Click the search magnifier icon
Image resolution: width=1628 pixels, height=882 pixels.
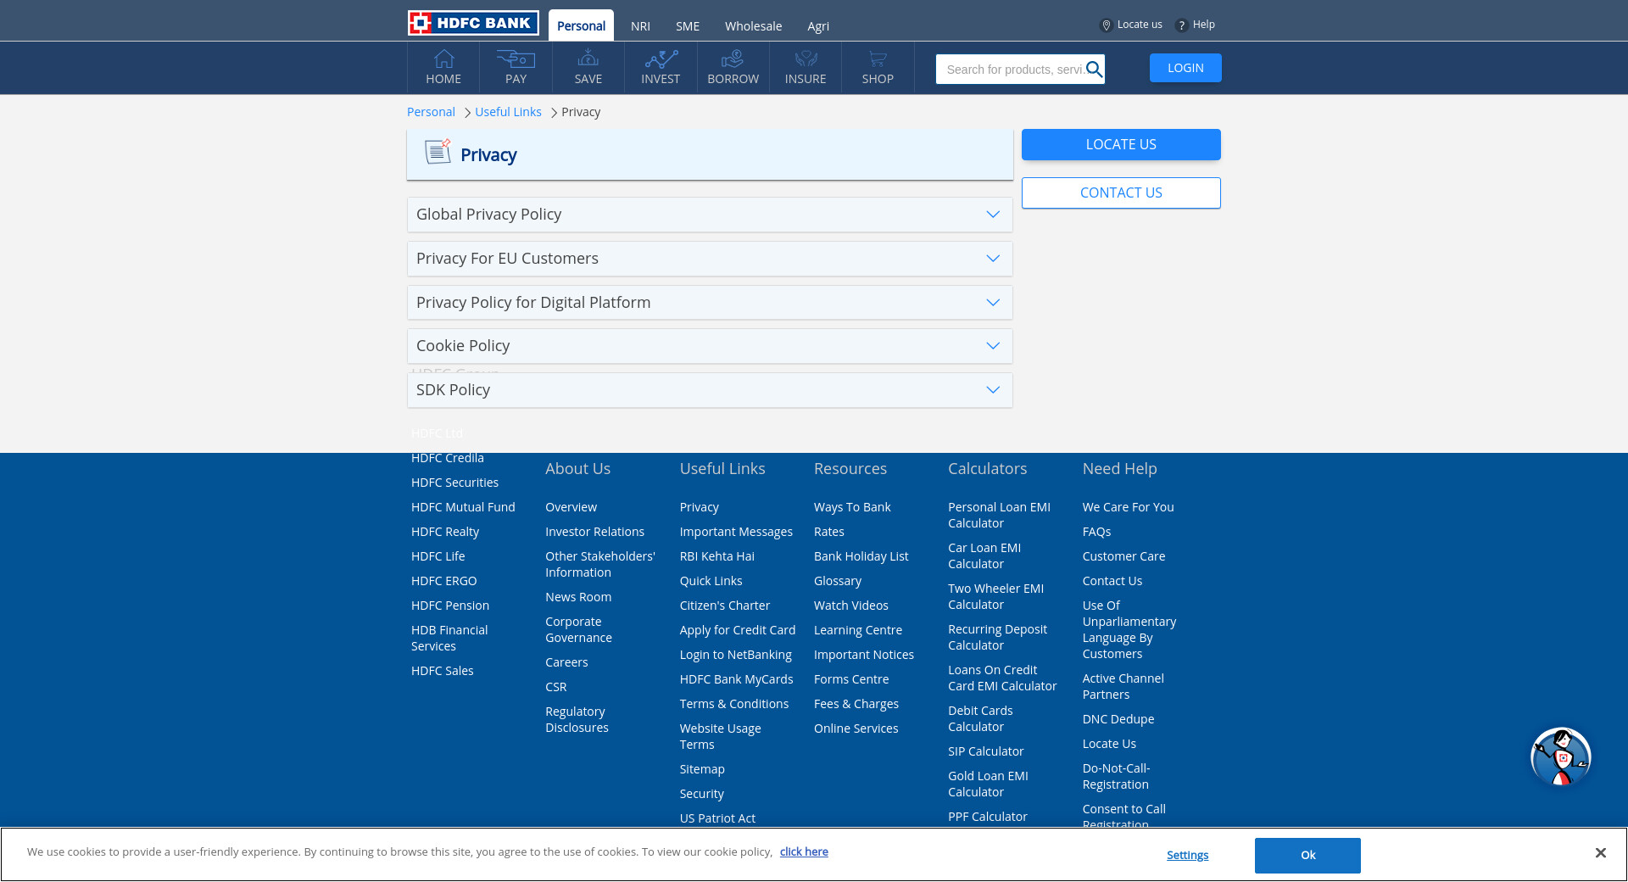(x=1094, y=70)
